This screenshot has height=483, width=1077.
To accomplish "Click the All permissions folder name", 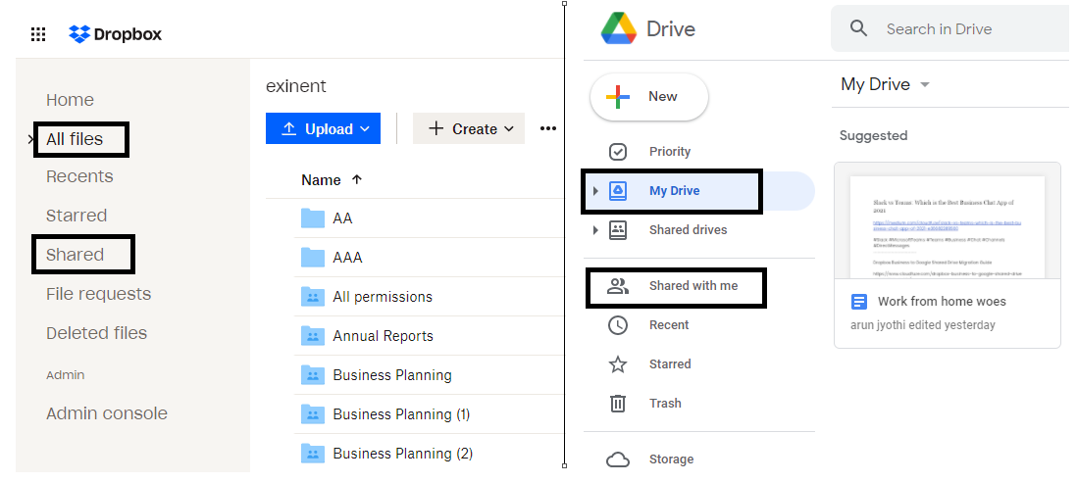I will tap(383, 297).
